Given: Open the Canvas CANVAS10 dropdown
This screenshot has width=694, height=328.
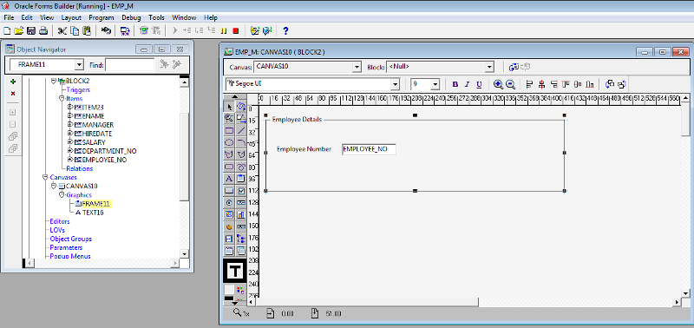Looking at the screenshot, I should tap(357, 68).
